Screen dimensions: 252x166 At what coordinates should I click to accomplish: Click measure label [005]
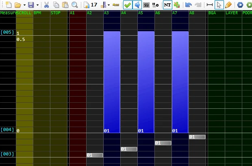pyautogui.click(x=7, y=32)
